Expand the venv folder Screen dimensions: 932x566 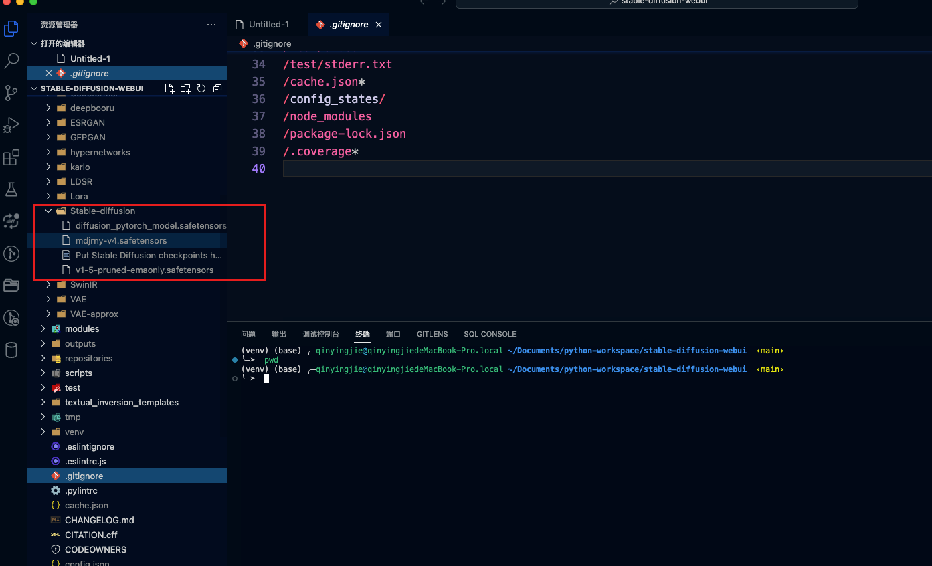click(43, 432)
